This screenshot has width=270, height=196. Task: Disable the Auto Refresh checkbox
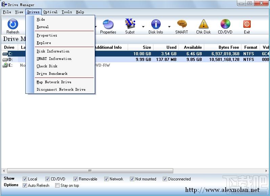[25, 186]
